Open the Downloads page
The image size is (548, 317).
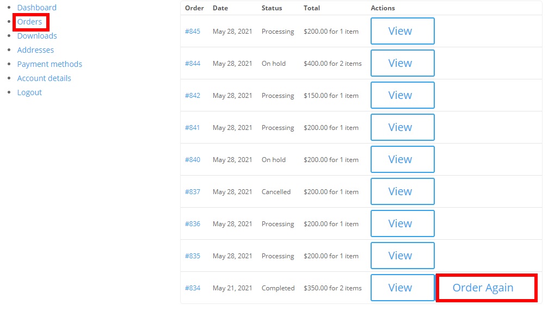click(37, 35)
